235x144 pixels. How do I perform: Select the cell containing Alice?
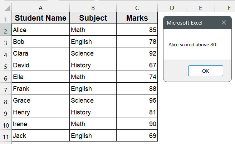click(40, 30)
